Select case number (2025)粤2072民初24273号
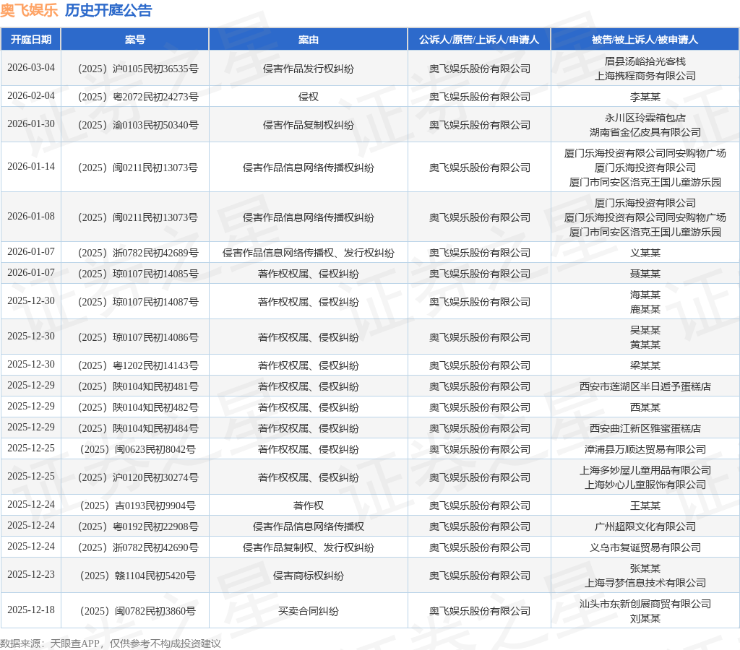The image size is (740, 650). click(x=138, y=97)
